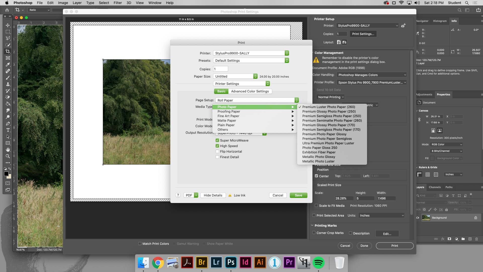Image resolution: width=483 pixels, height=272 pixels.
Task: Select Premium Glossy Photo Paper (250)
Action: 332,111
